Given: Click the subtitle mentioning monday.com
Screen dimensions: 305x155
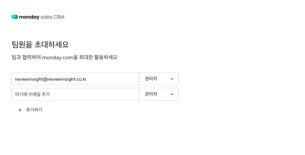Looking at the screenshot, I should tap(64, 57).
